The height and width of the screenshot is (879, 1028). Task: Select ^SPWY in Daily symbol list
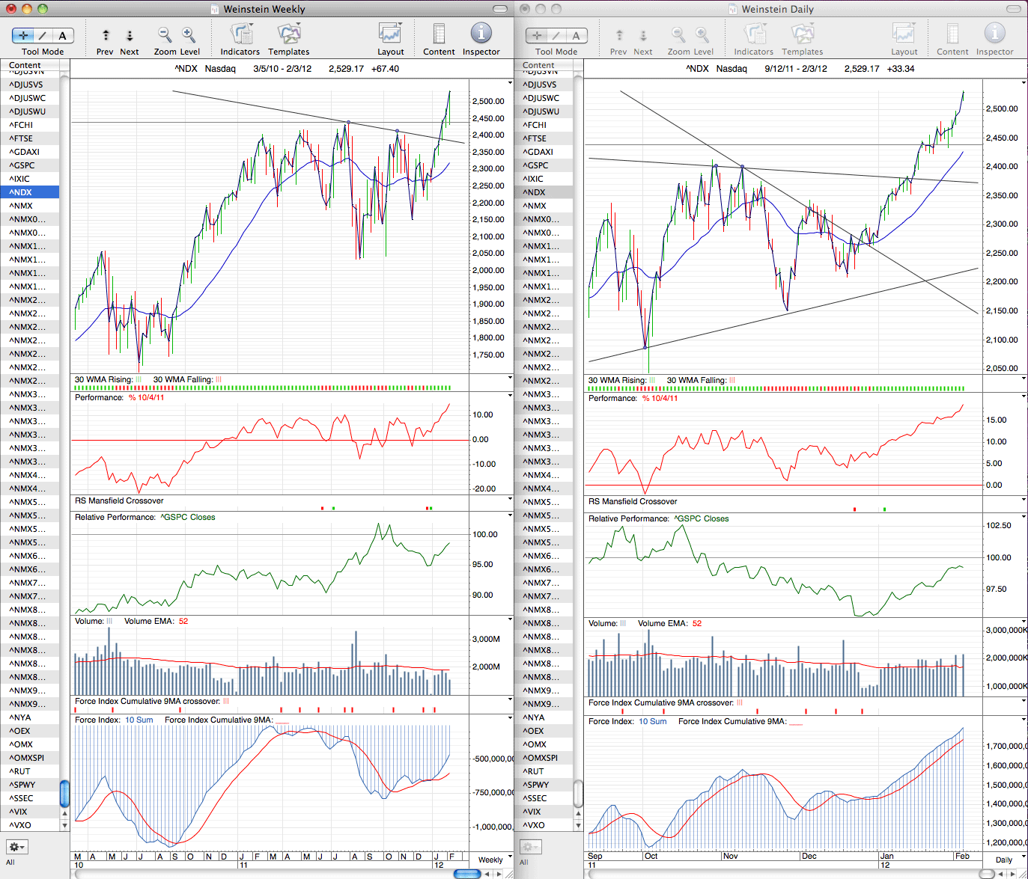coord(544,785)
